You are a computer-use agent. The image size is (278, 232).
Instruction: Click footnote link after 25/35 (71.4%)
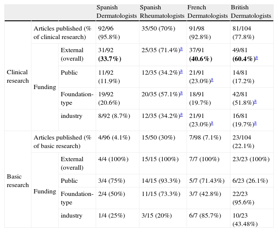point(181,50)
